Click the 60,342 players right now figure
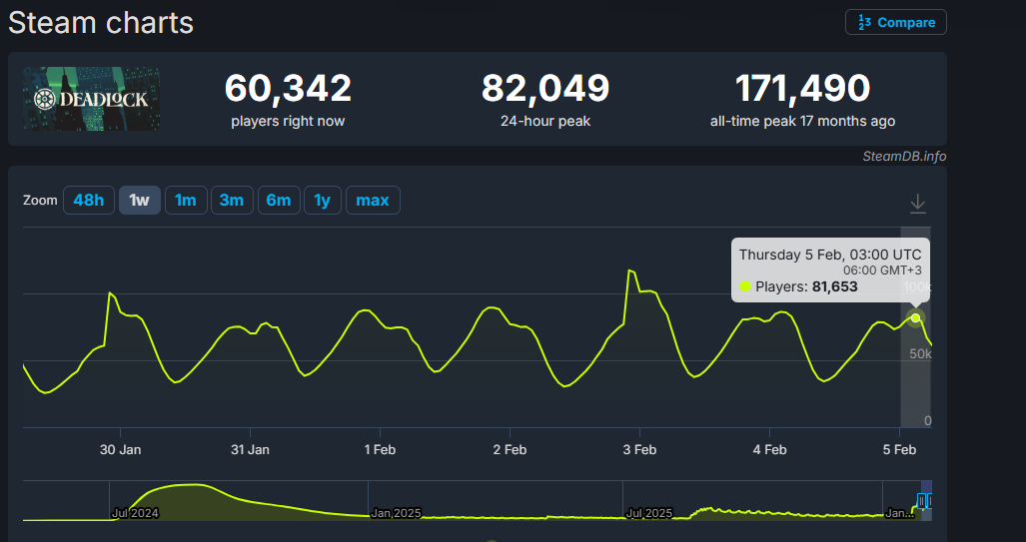The image size is (1026, 542). [288, 88]
